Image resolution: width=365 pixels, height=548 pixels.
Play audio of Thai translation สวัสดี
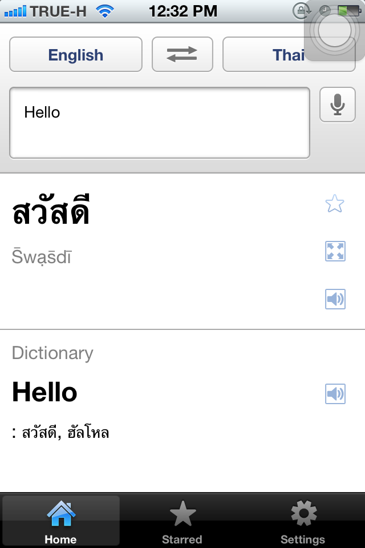[x=335, y=299]
